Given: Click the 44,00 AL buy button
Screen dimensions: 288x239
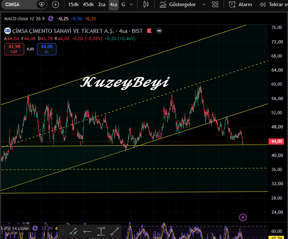Looking at the screenshot, I should coord(47,49).
